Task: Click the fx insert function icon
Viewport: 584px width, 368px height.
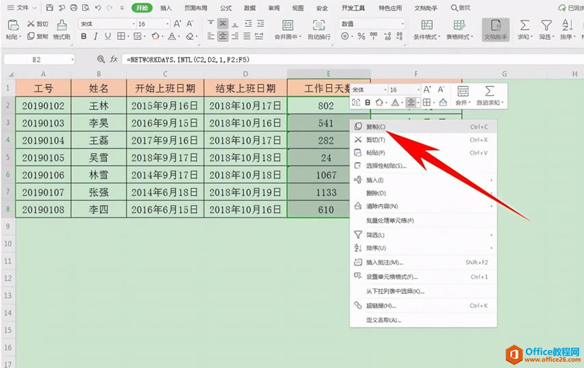Action: pyautogui.click(x=114, y=59)
